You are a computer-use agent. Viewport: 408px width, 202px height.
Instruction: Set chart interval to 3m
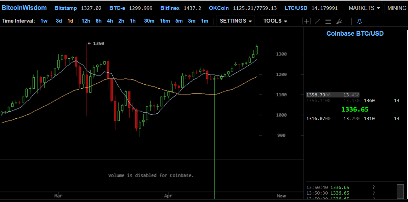click(x=192, y=21)
